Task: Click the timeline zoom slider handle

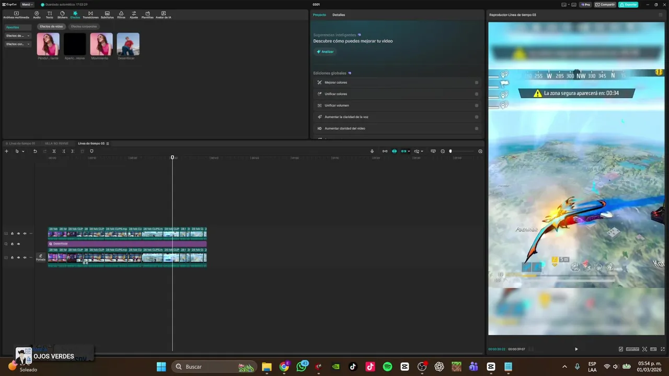Action: point(451,151)
